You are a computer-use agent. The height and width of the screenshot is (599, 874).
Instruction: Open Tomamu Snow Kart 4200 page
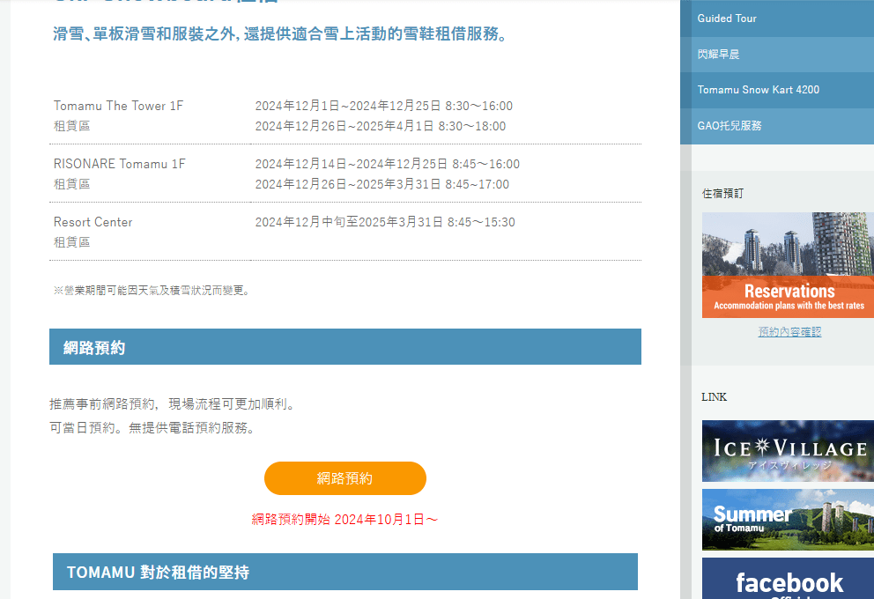[758, 90]
